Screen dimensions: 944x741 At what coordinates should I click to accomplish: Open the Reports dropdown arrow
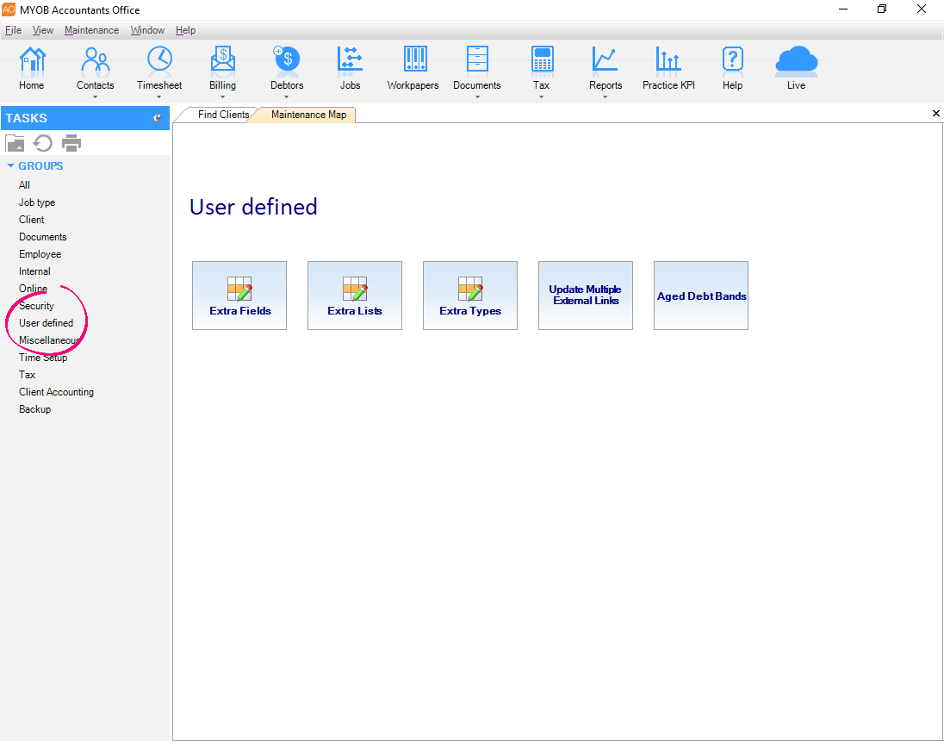606,97
